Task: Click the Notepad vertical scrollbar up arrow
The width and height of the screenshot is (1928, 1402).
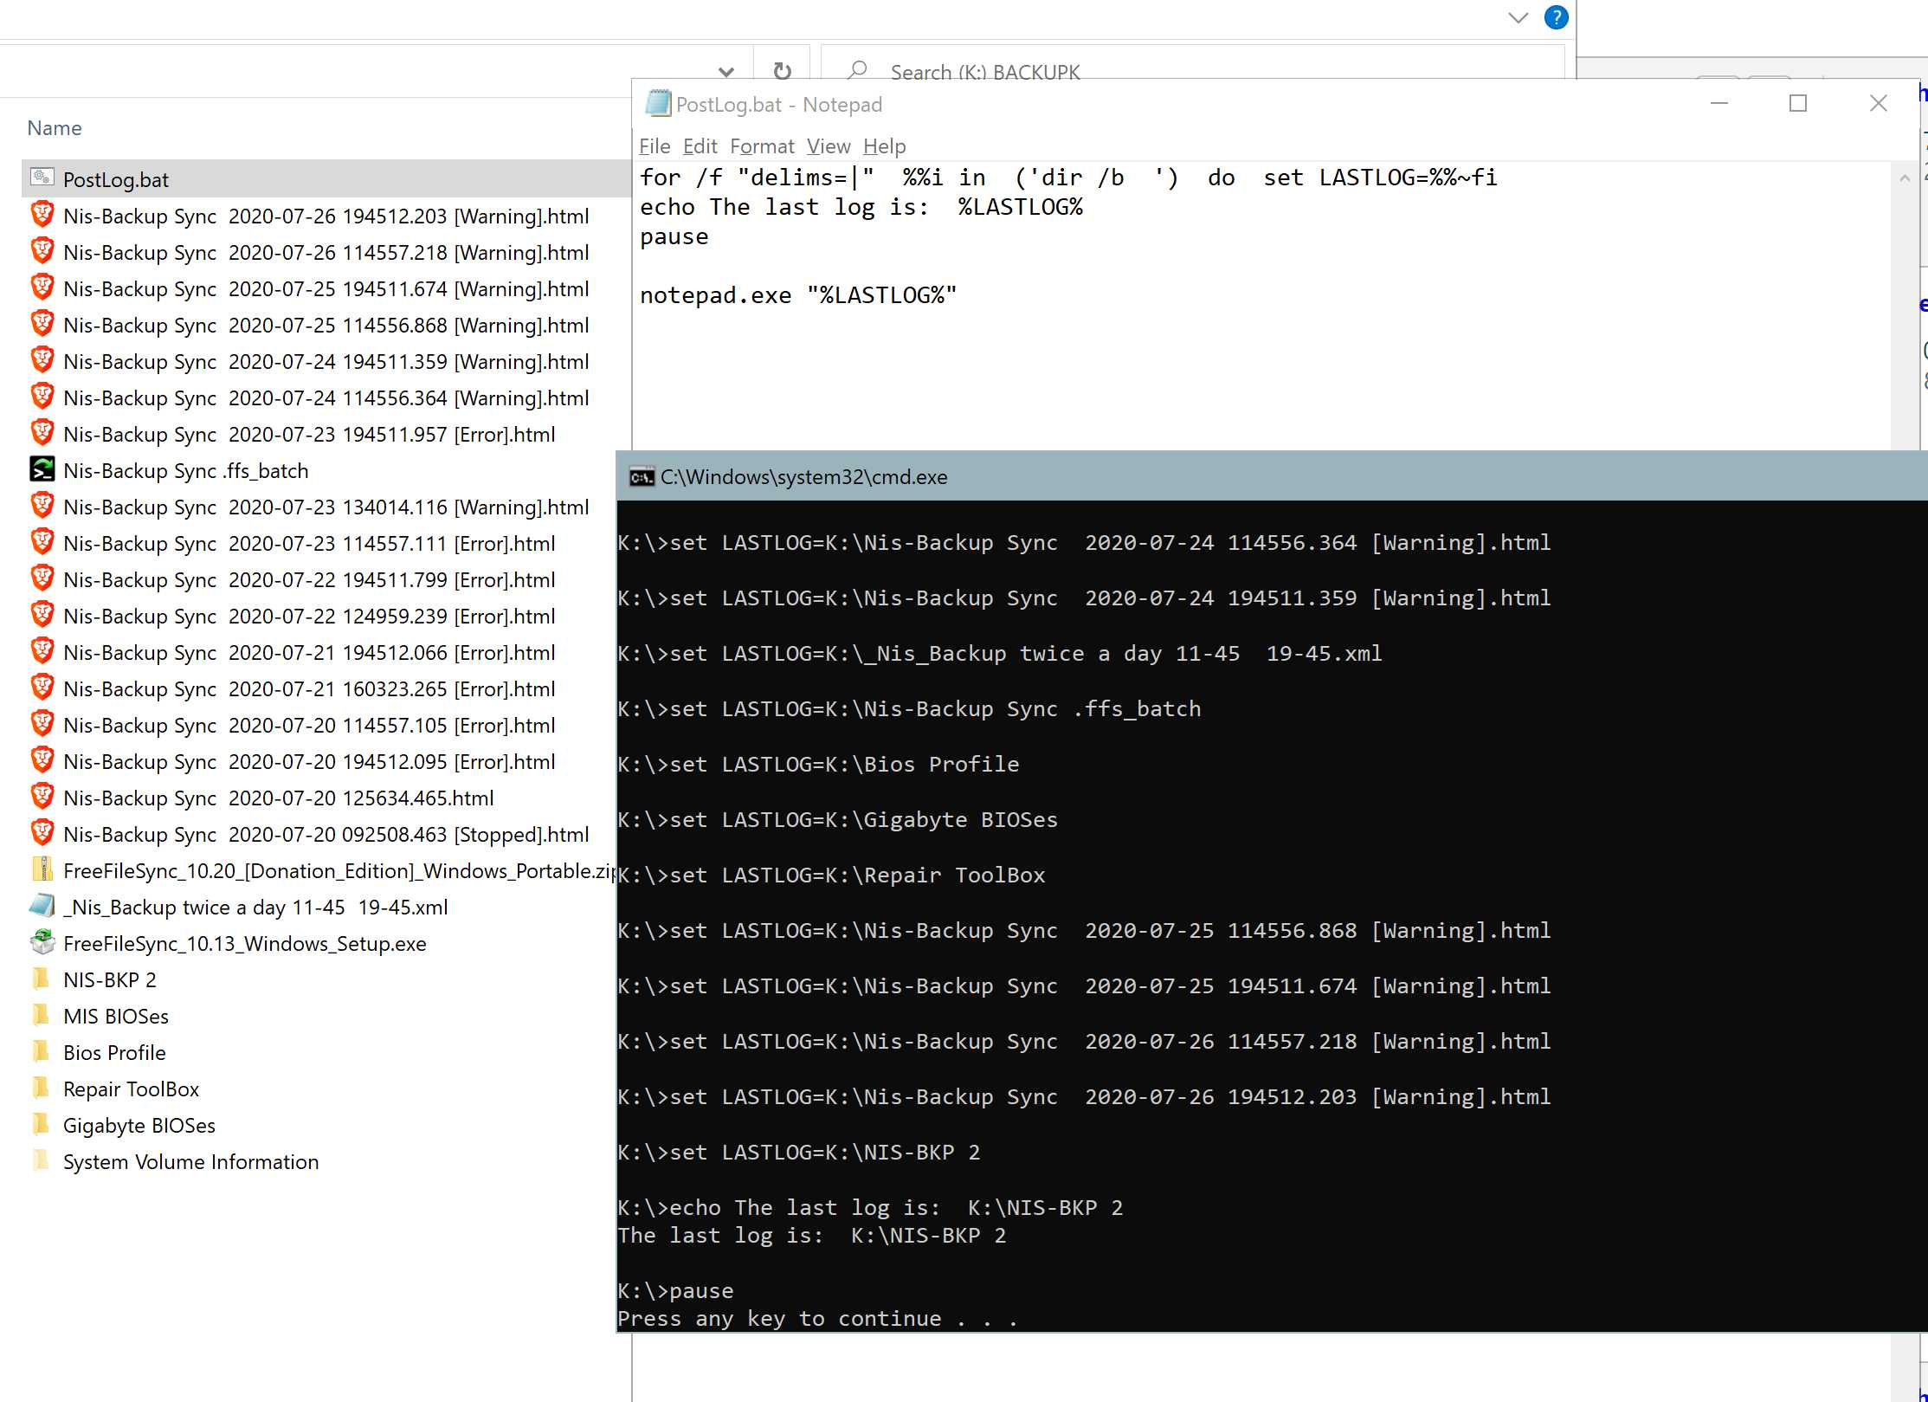Action: pyautogui.click(x=1905, y=178)
